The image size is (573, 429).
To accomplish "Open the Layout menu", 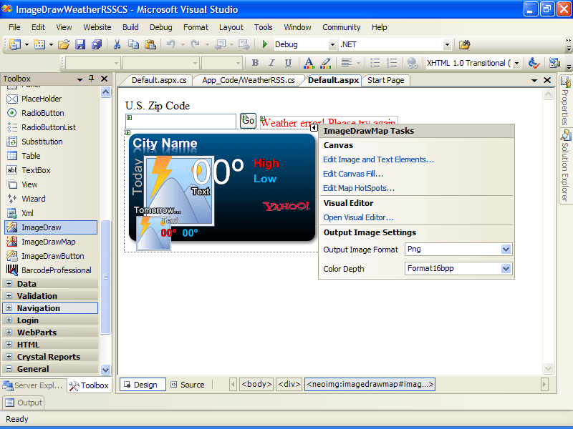I will [231, 27].
